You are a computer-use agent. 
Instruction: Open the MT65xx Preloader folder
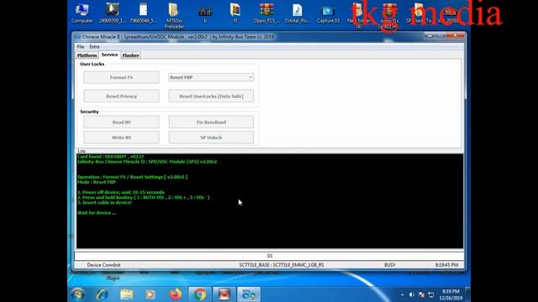174,15
